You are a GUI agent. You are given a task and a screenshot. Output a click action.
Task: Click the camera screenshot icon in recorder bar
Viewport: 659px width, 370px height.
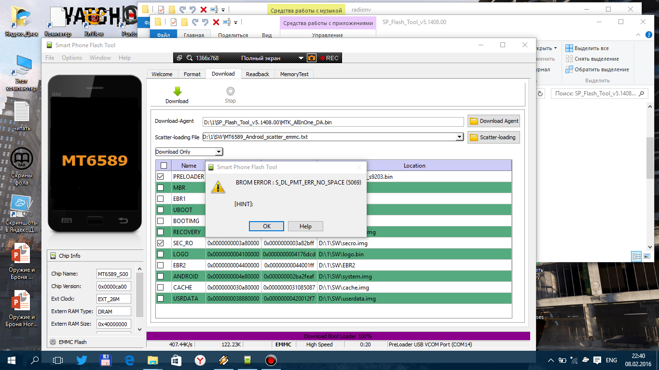point(312,58)
